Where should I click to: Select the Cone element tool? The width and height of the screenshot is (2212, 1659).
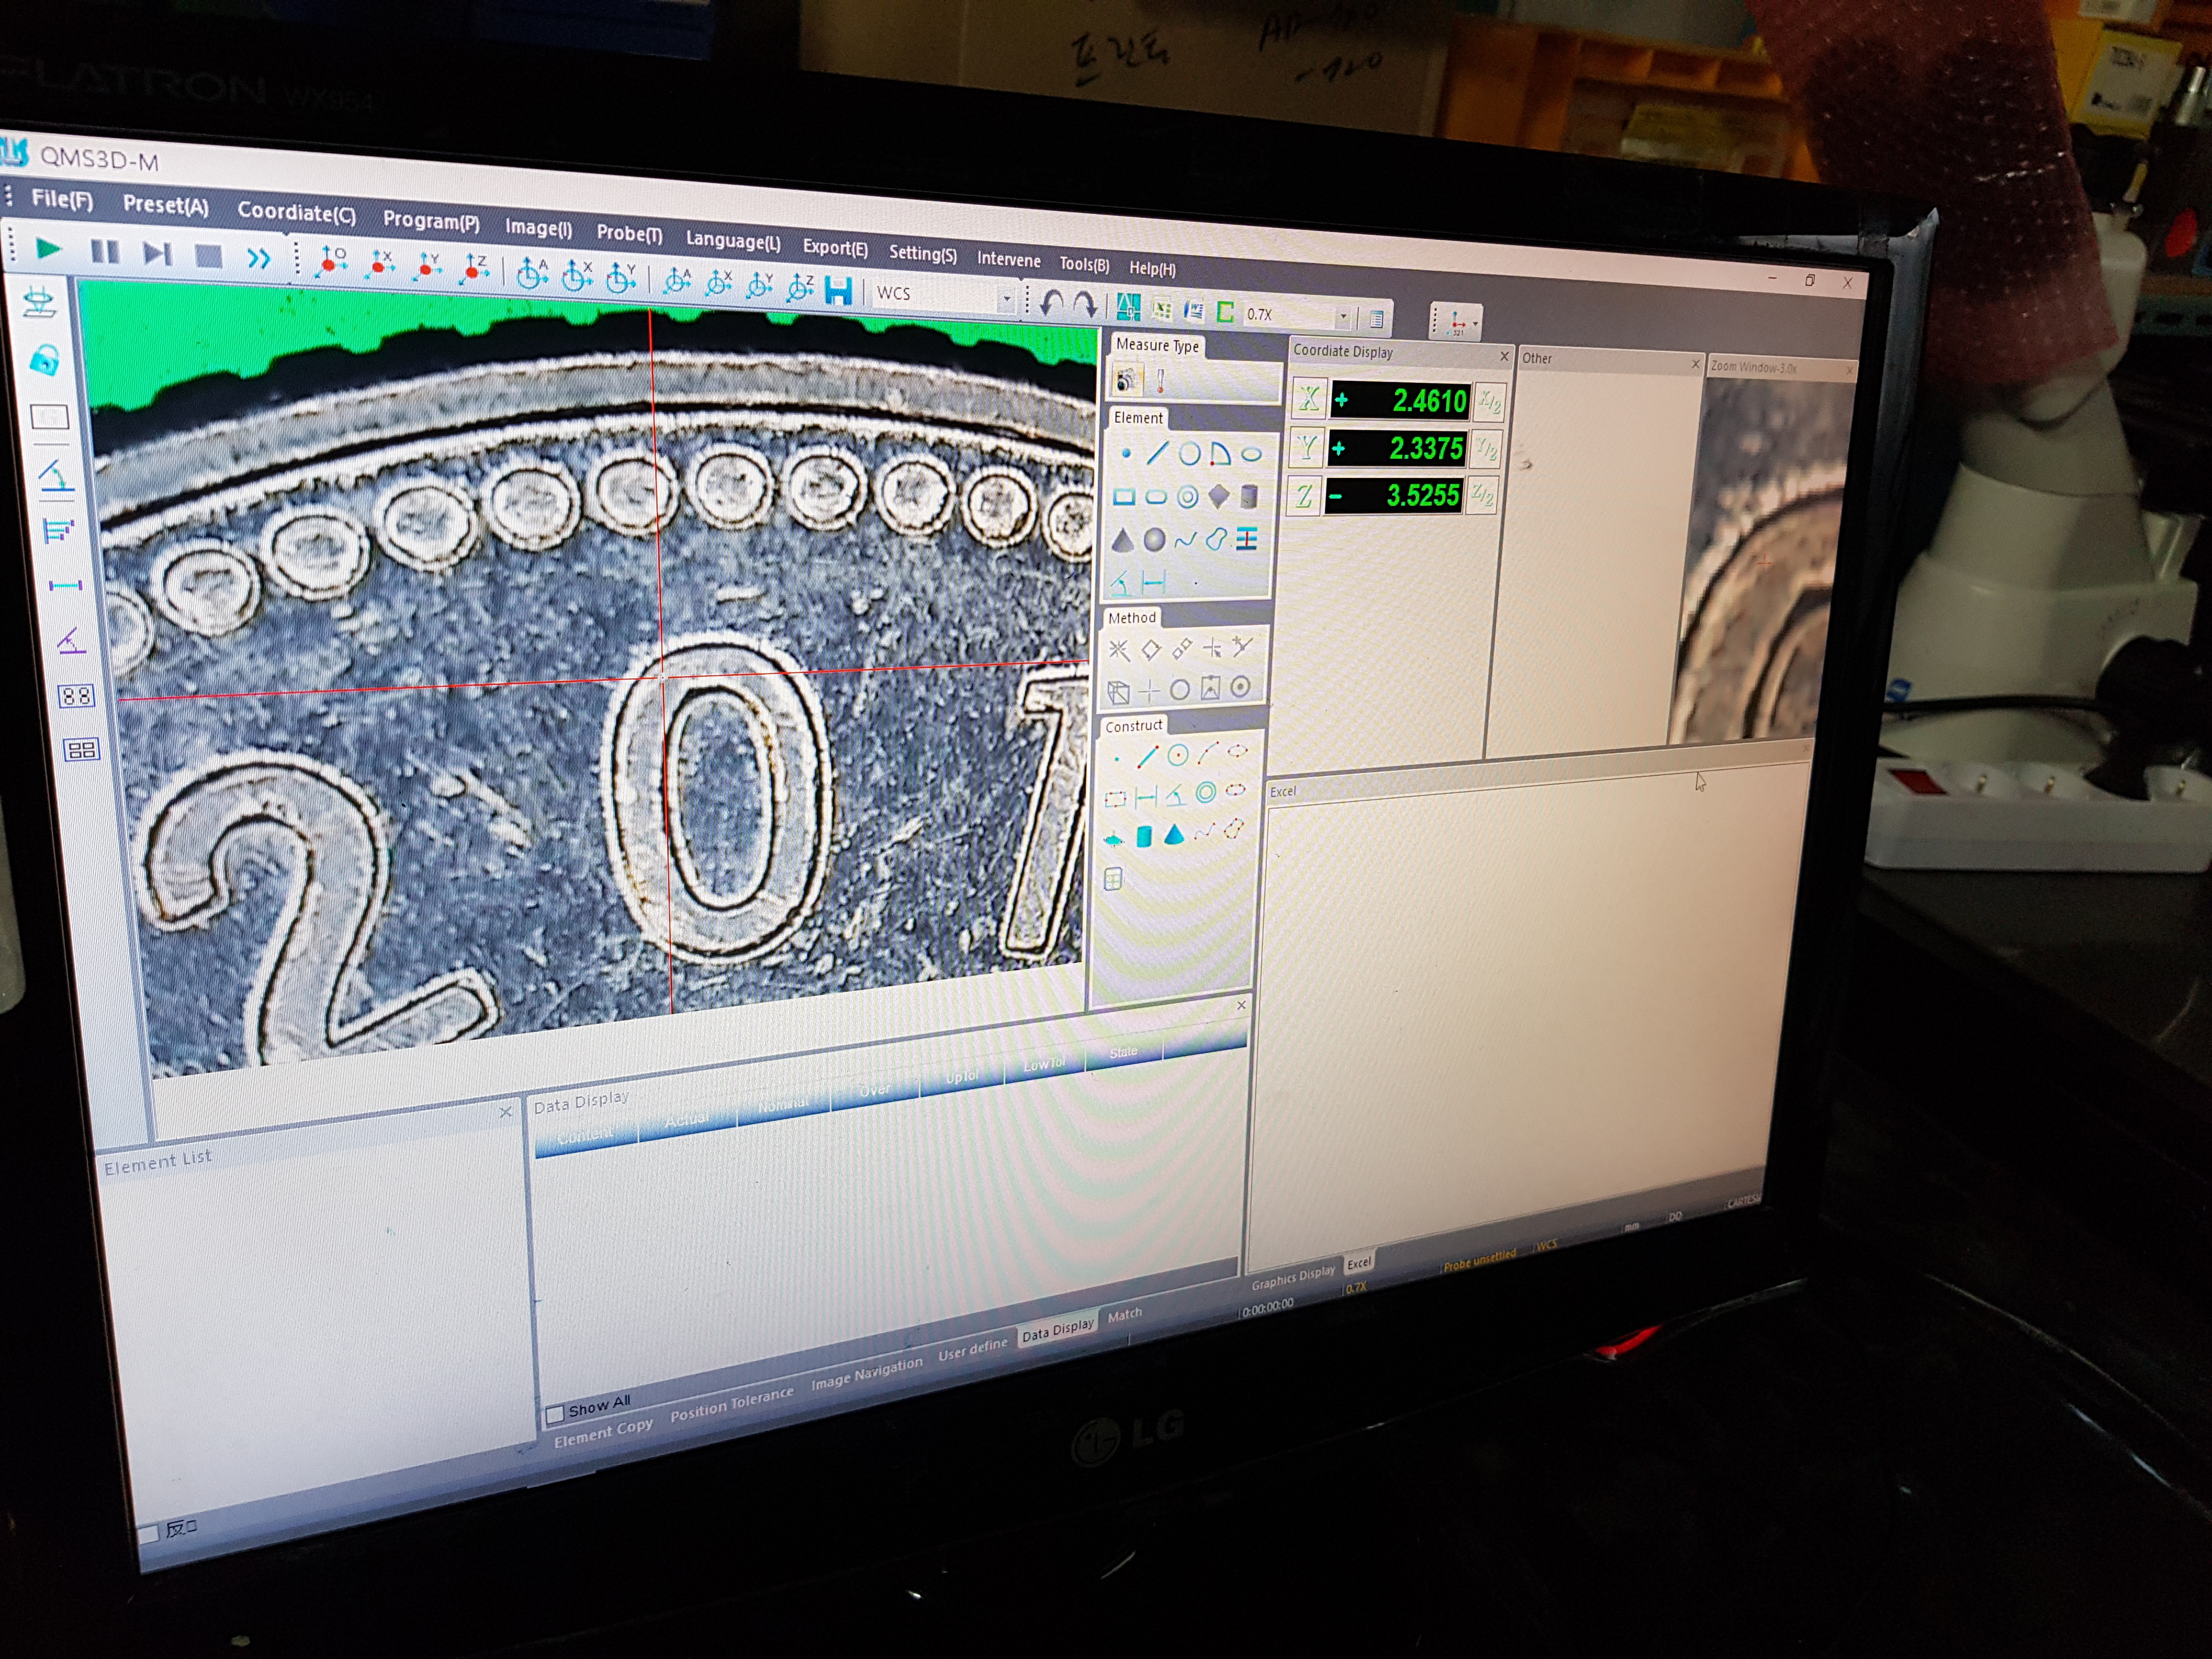pyautogui.click(x=1123, y=541)
